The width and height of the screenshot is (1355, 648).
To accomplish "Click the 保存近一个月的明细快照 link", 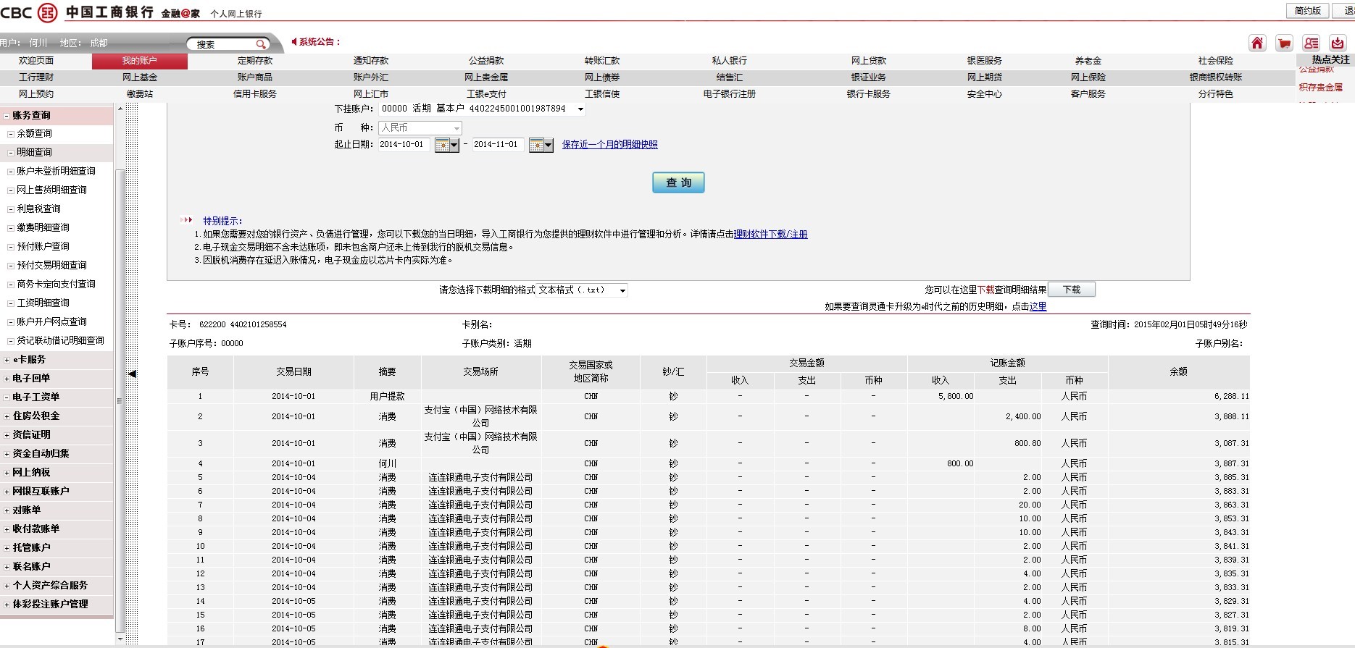I will [609, 145].
